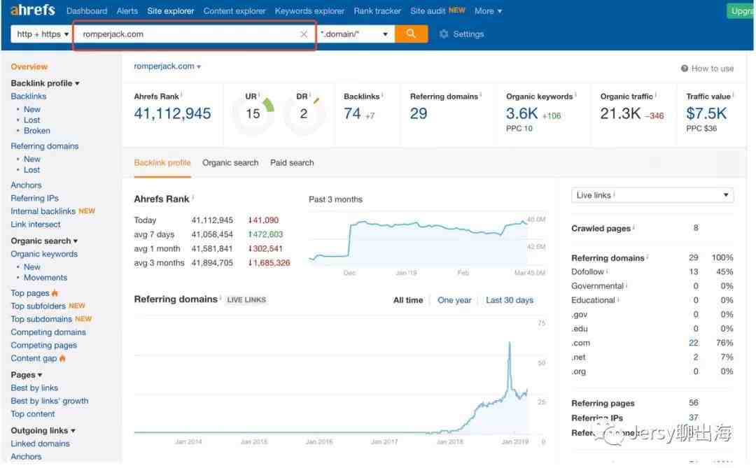Click the DR score circle
Image resolution: width=756 pixels, height=468 pixels.
303,114
